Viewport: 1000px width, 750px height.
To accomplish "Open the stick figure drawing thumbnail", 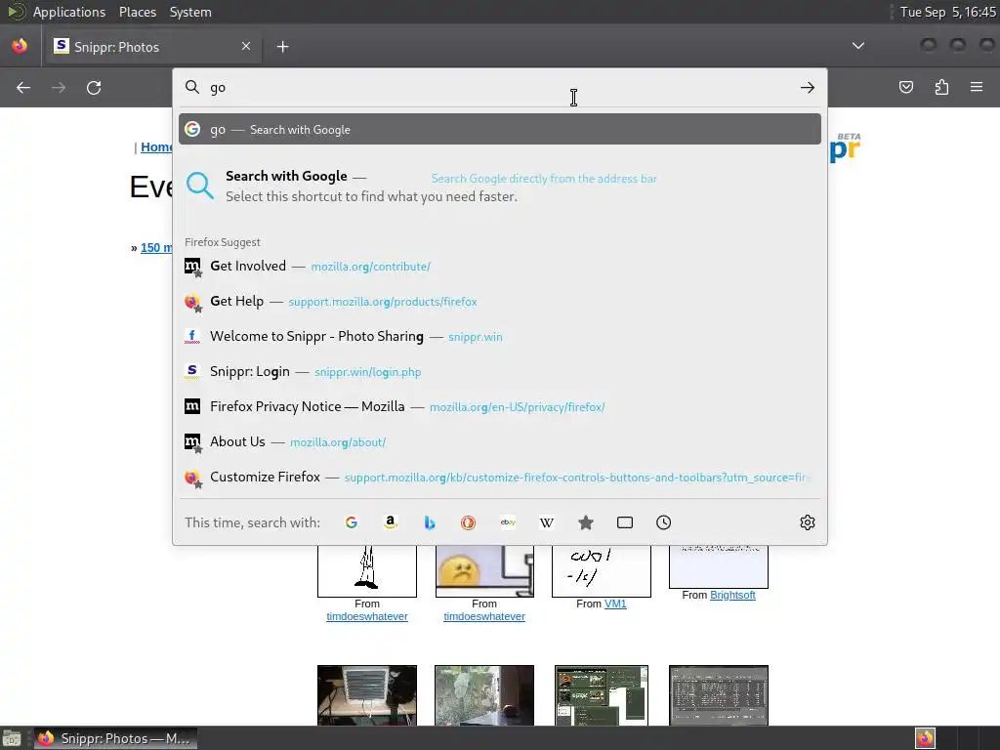I will pyautogui.click(x=367, y=570).
